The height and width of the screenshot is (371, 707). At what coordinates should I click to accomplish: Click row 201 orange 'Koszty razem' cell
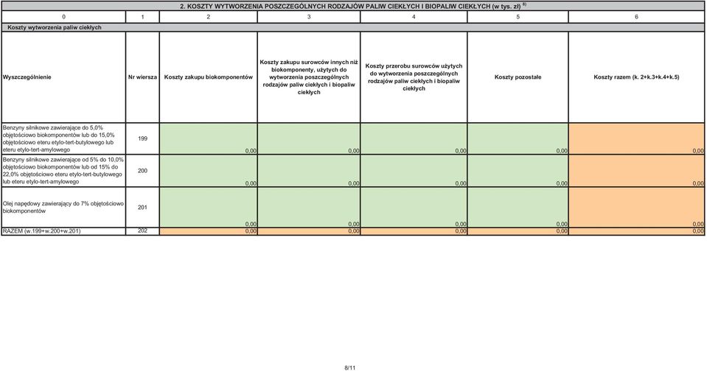point(637,207)
